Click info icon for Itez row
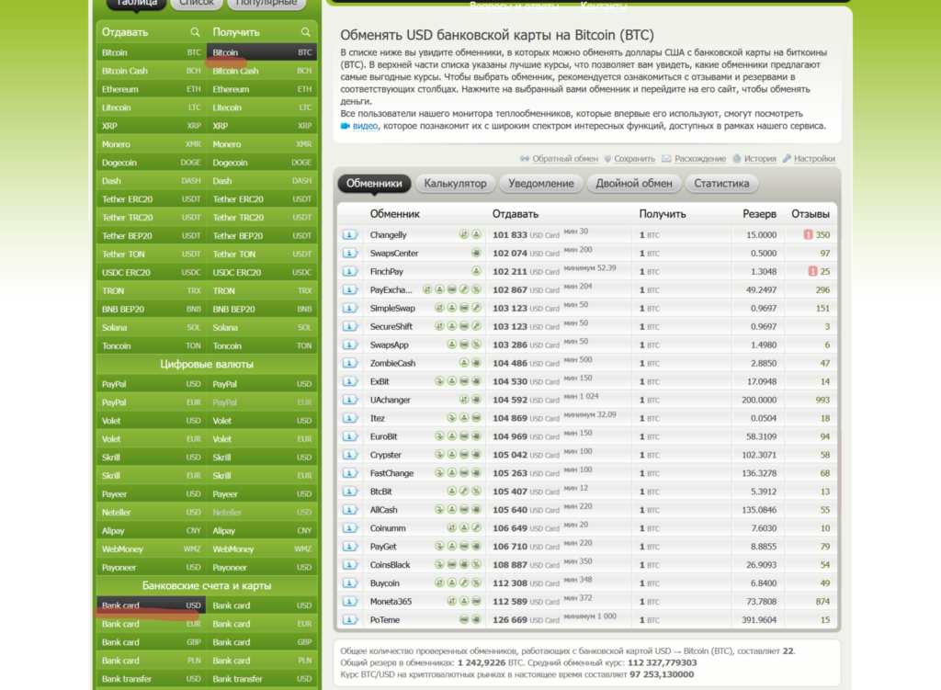The height and width of the screenshot is (690, 941). (350, 418)
